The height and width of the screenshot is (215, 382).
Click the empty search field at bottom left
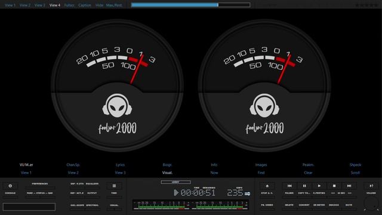pos(29,207)
